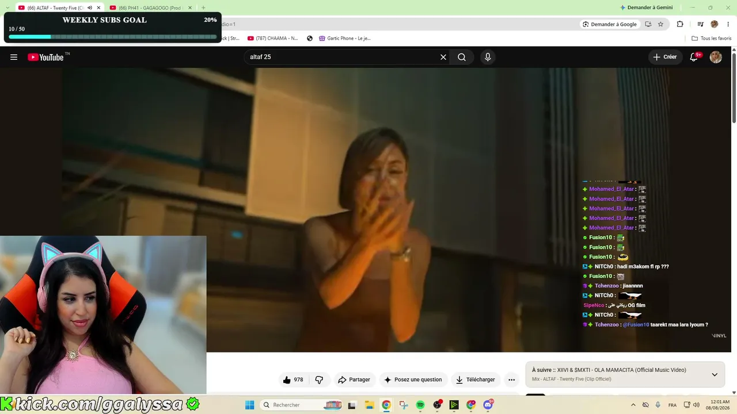Viewport: 737px width, 414px height.
Task: Install app icon in the address bar
Action: click(648, 24)
